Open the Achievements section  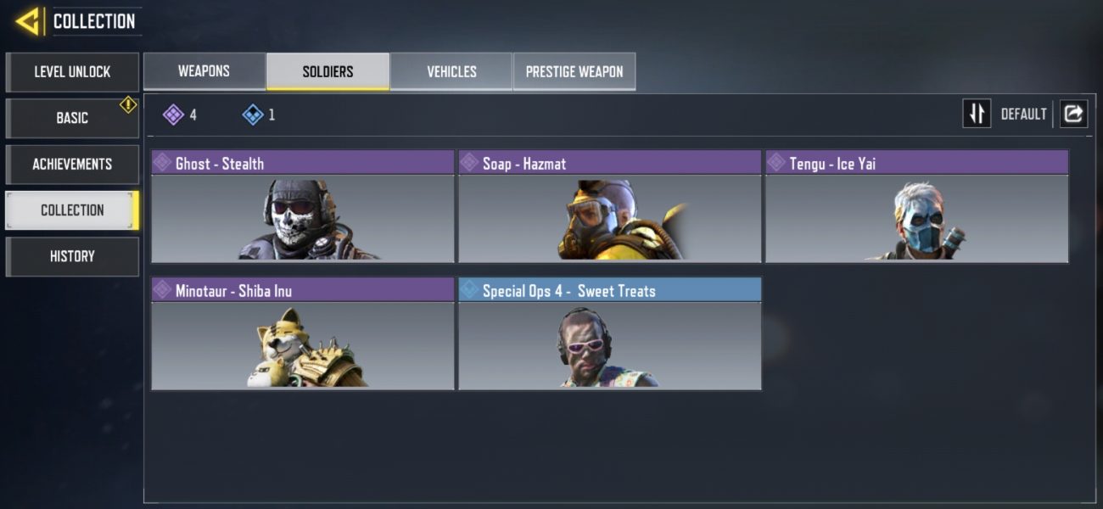72,164
